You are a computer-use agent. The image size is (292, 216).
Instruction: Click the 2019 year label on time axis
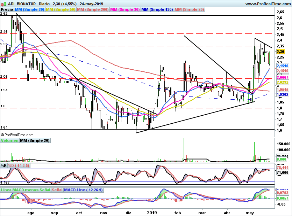[152, 213]
